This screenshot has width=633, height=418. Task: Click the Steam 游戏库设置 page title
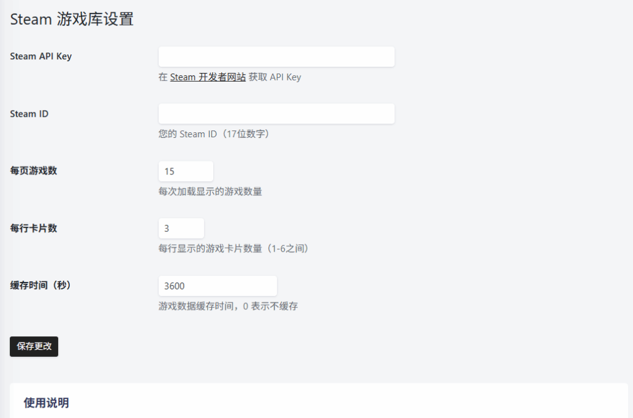point(72,19)
